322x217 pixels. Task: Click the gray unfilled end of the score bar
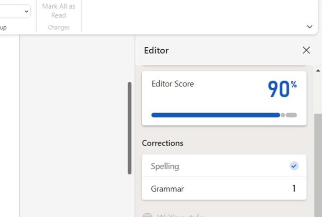tap(291, 115)
